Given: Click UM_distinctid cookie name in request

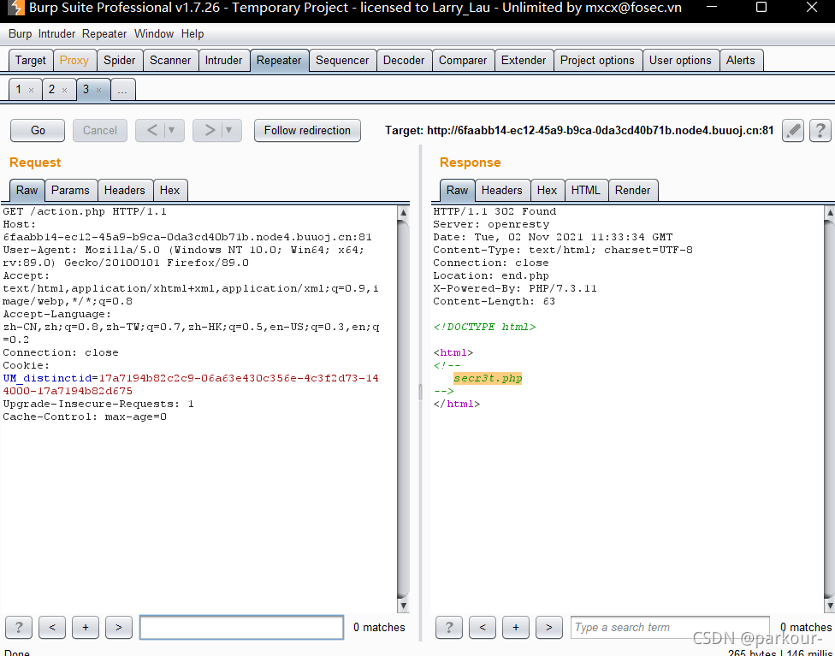Looking at the screenshot, I should [x=47, y=378].
